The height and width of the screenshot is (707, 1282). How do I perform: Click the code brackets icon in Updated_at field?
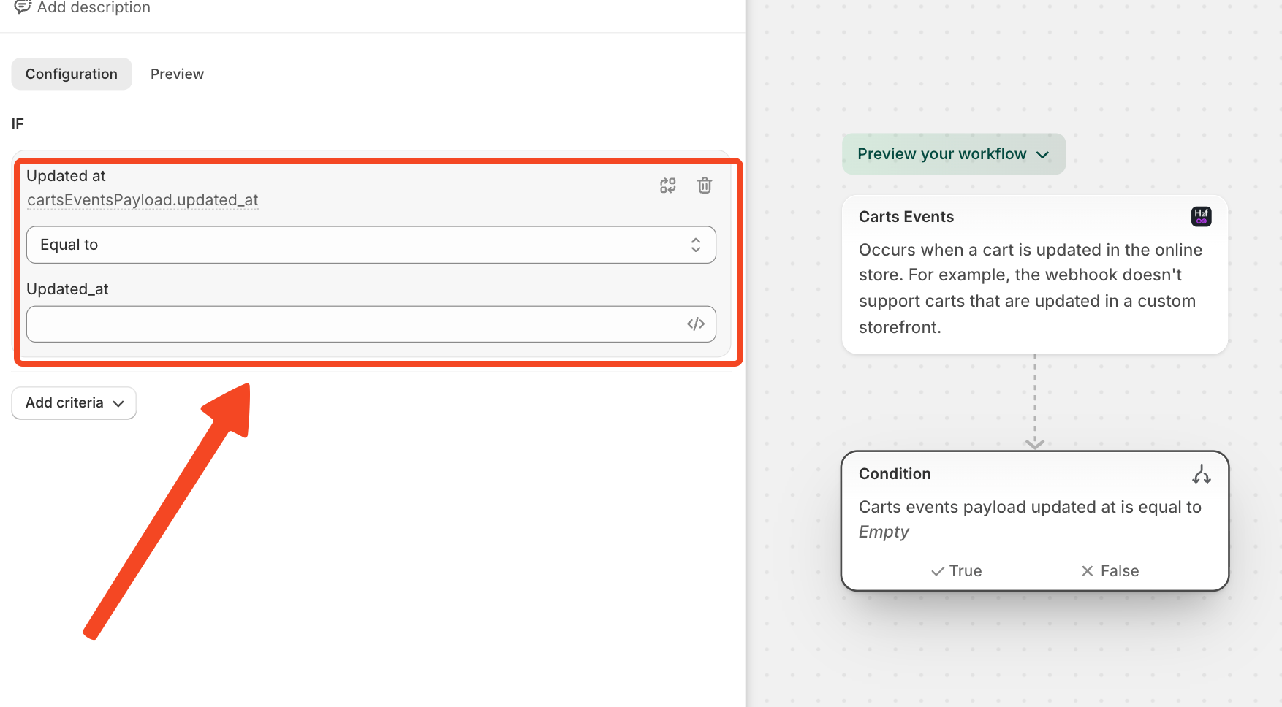(x=696, y=324)
